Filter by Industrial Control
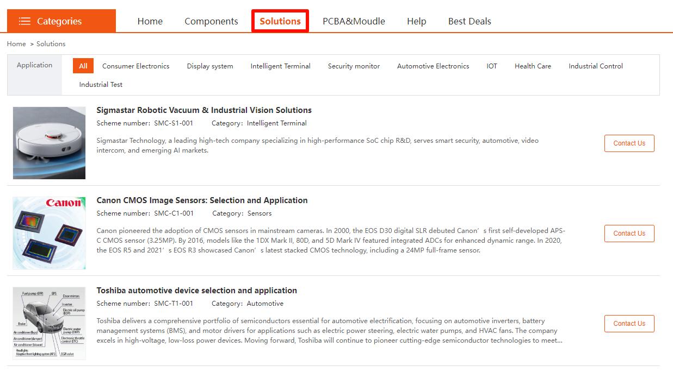 [x=596, y=66]
